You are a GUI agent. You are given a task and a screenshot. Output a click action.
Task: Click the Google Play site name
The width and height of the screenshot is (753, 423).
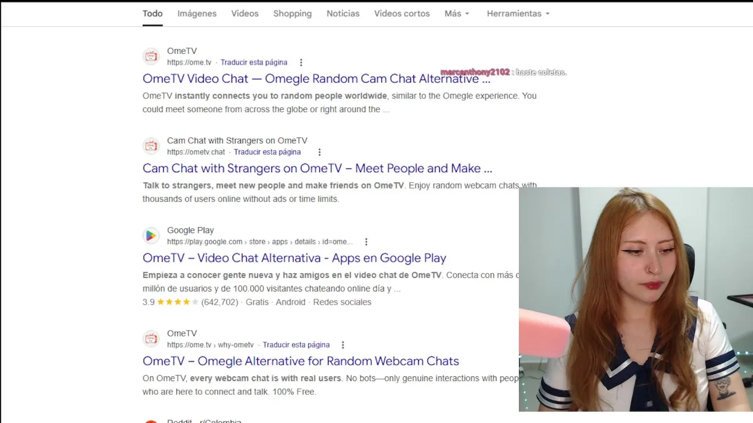[x=191, y=230]
